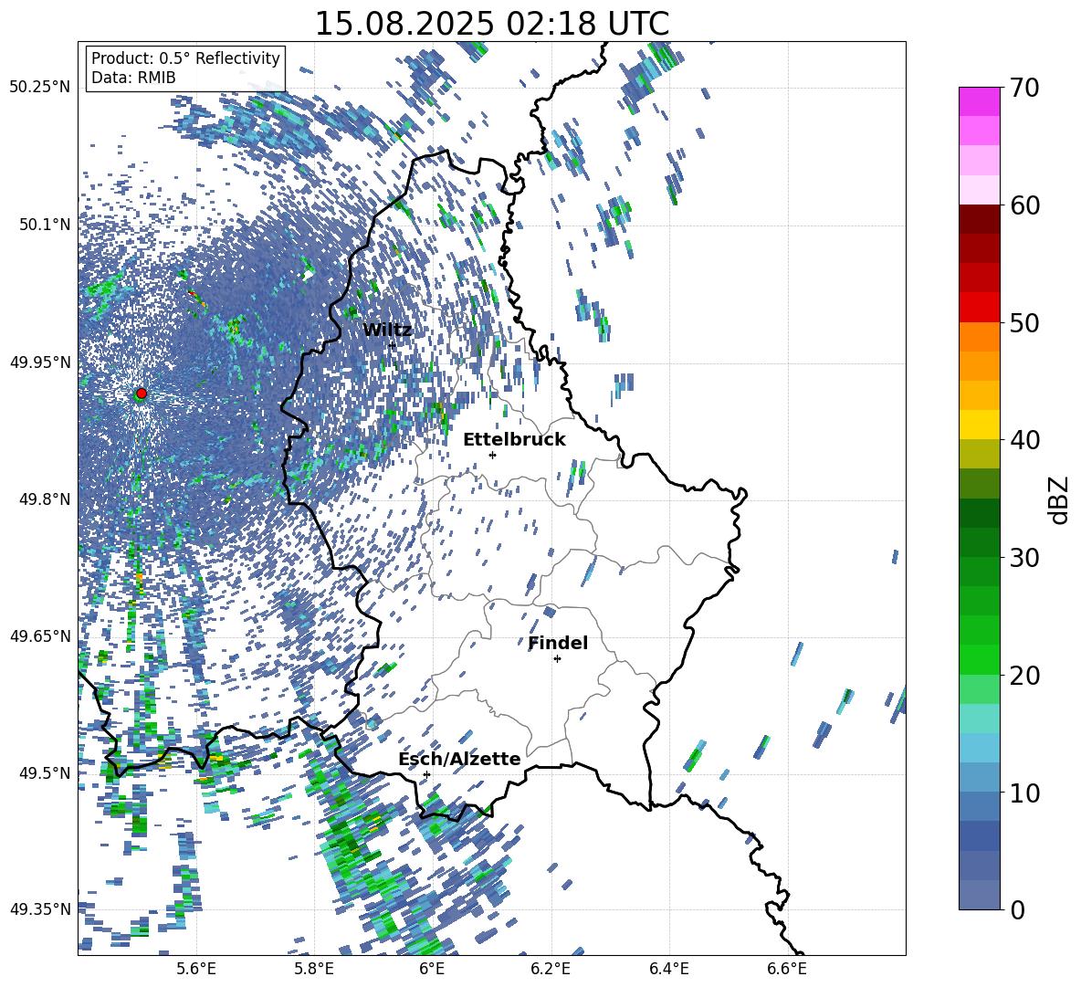Click the bright red colorbar swatch above 50

979,307
